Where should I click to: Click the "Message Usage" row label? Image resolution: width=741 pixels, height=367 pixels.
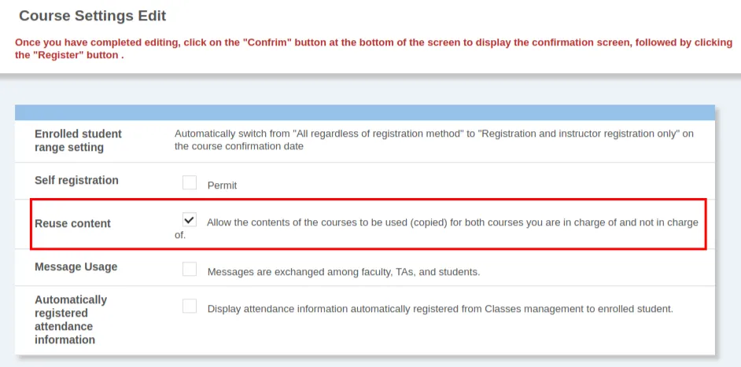(76, 266)
